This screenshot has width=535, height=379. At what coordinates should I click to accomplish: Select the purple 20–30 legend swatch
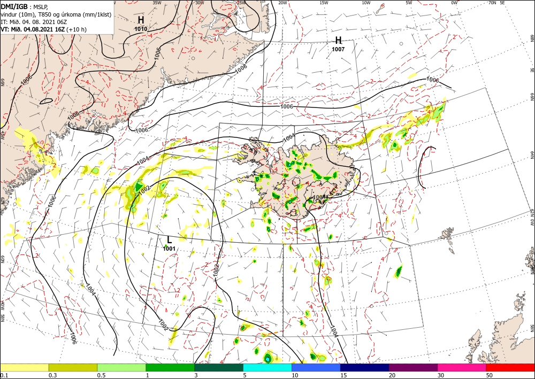point(413,367)
